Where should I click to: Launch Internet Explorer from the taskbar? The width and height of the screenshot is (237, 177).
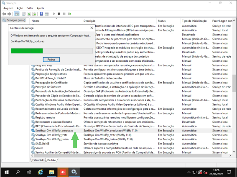41,172
